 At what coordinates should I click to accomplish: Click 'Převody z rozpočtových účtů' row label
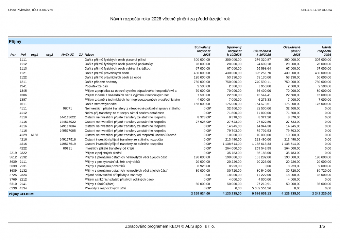click(105, 188)
